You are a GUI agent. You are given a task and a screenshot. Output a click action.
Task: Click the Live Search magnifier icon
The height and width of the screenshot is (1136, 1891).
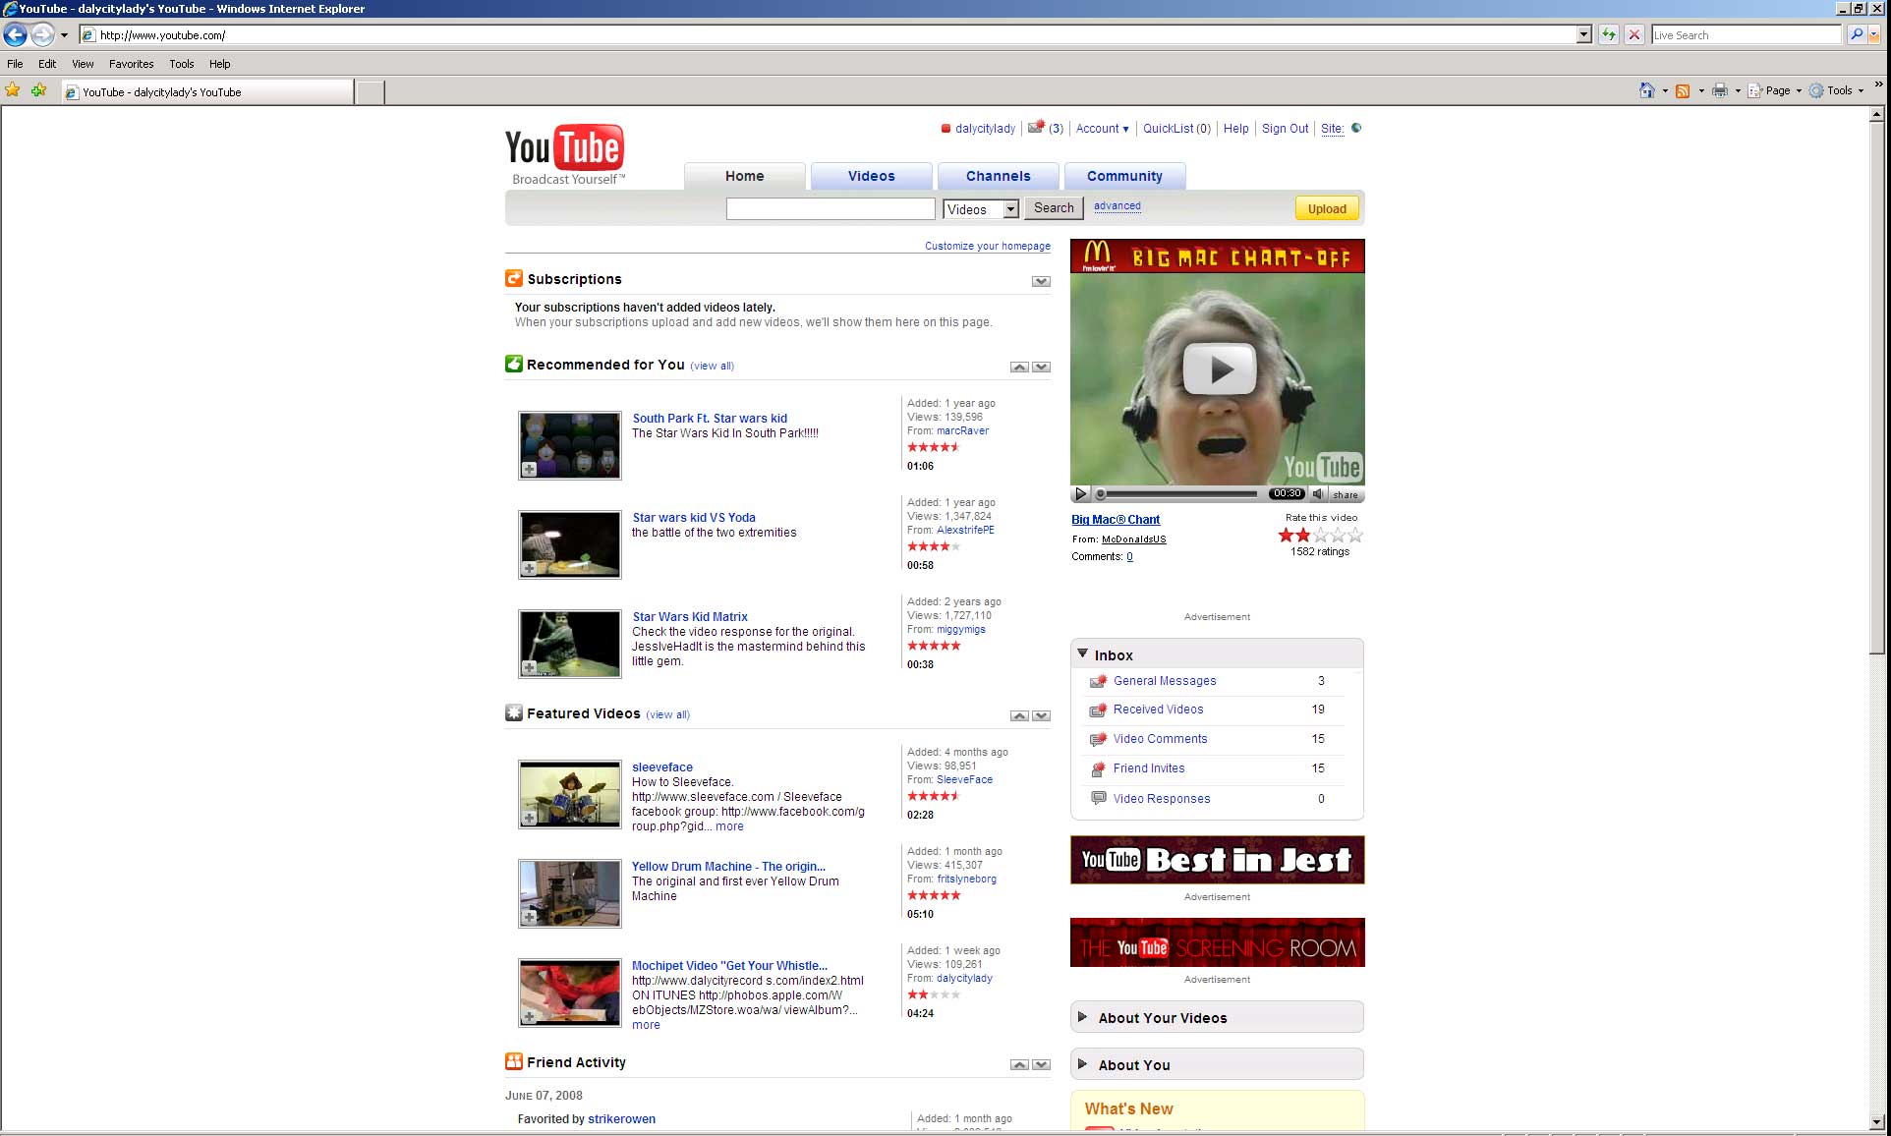tap(1855, 35)
